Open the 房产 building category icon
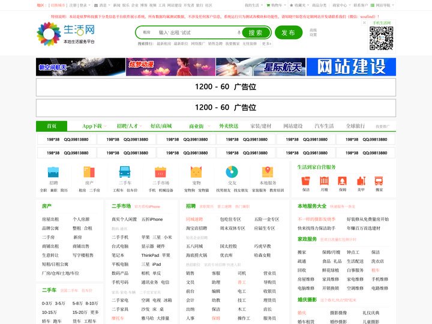 point(89,172)
